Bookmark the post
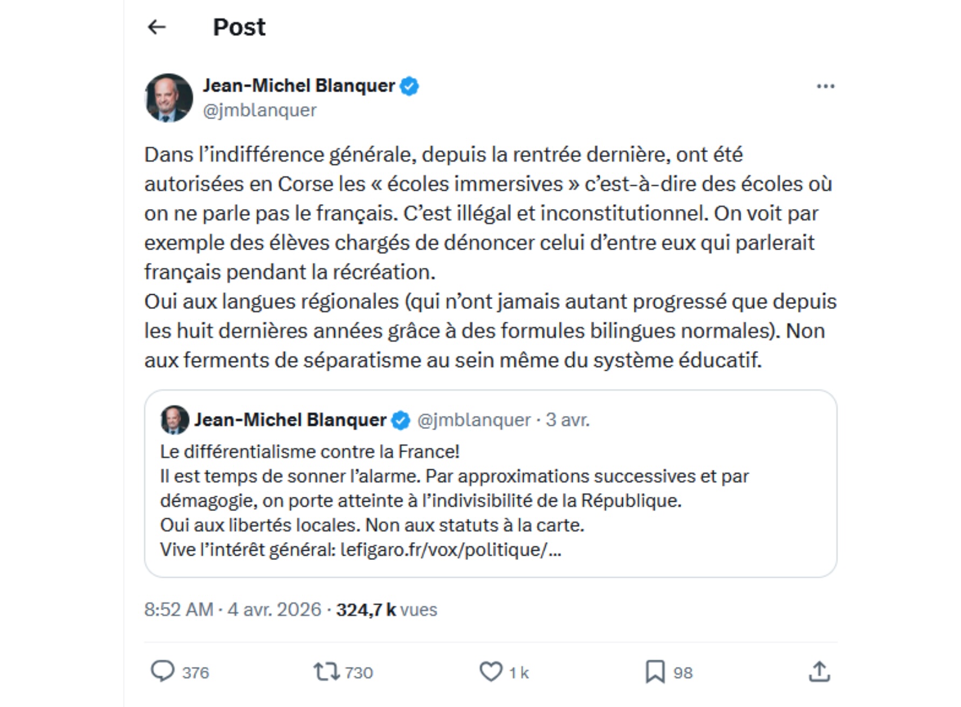The height and width of the screenshot is (707, 961). (655, 671)
